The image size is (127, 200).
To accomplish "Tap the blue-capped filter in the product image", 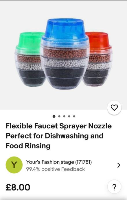I will tap(65, 54).
